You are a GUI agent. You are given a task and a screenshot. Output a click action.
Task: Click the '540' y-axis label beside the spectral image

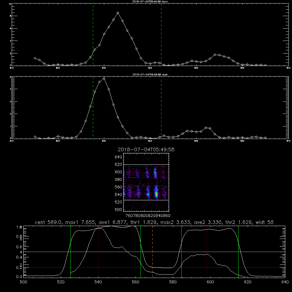click(x=119, y=194)
